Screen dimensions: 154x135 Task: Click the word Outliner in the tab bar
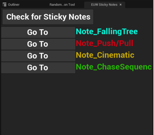click(x=14, y=5)
